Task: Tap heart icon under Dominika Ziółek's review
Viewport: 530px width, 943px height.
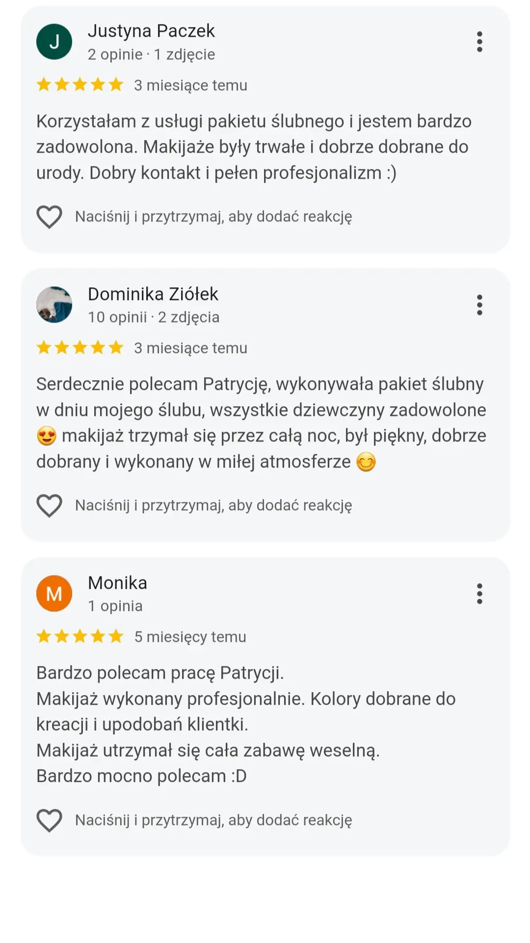Action: tap(50, 505)
